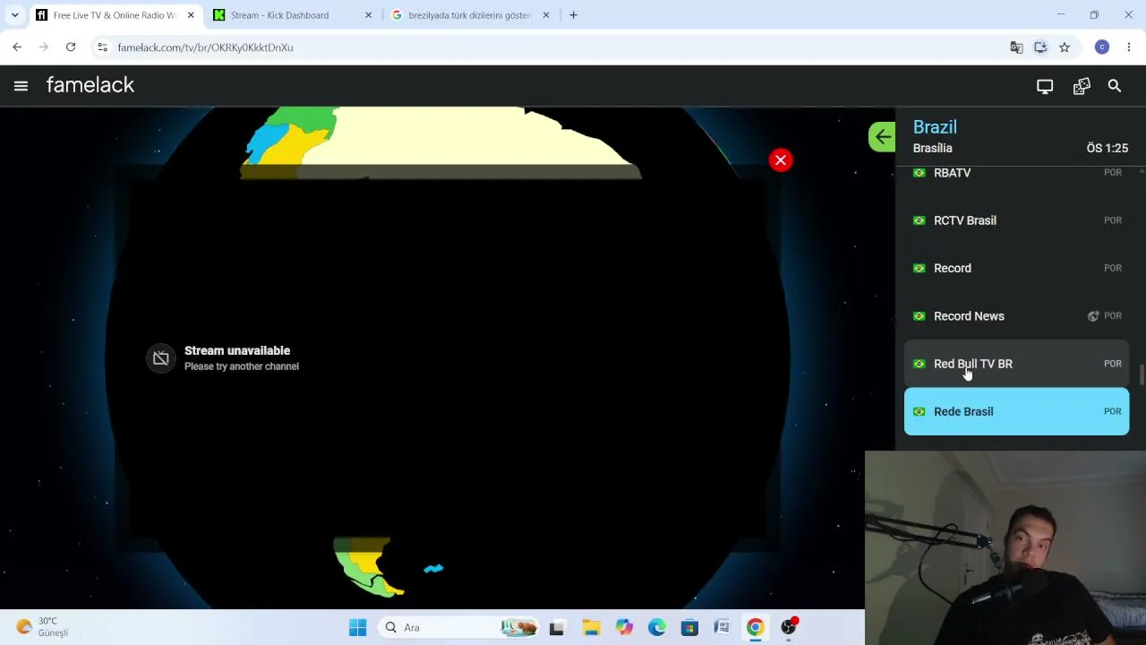Open the Windows Start menu
Screen dimensions: 1146x645
point(357,628)
